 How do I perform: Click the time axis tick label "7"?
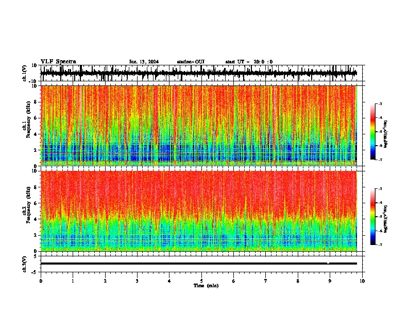(x=266, y=281)
